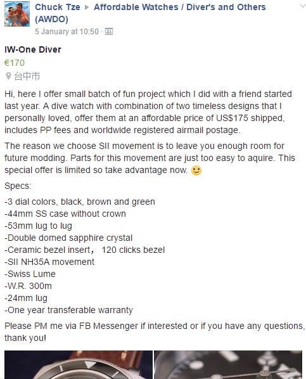
Task: Click the location pin icon
Action: 8,76
